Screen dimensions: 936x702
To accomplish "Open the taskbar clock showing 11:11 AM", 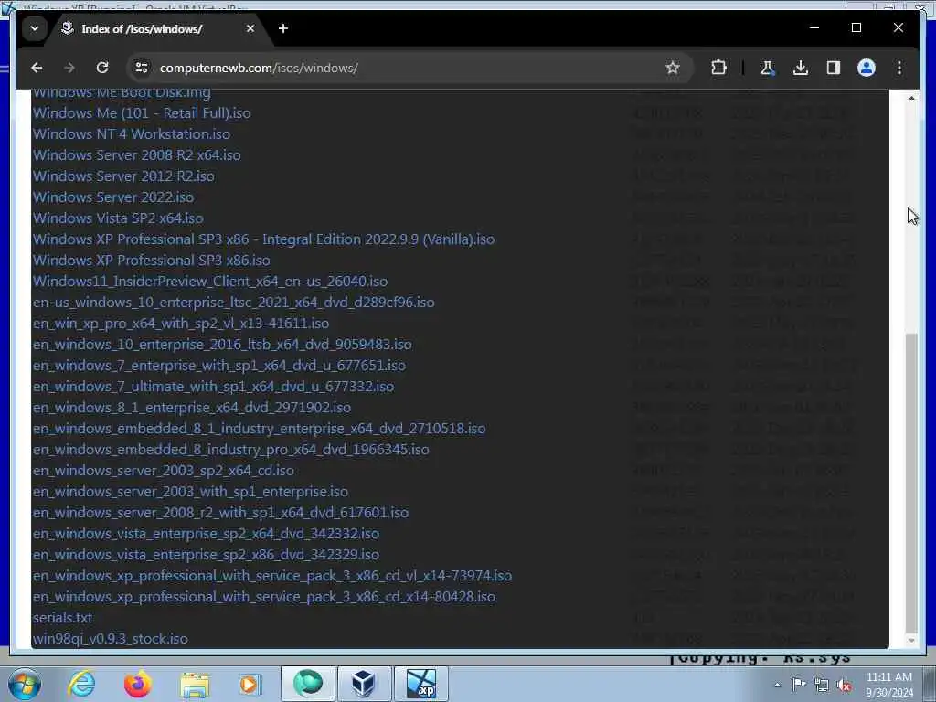I will pos(888,685).
